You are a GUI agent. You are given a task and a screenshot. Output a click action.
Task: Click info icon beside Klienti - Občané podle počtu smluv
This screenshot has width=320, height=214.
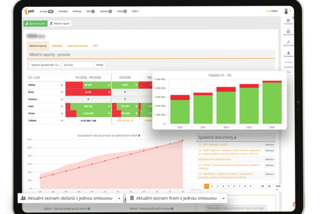pyautogui.click(x=89, y=208)
